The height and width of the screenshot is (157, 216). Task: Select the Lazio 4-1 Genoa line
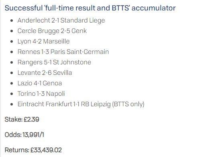(40, 83)
